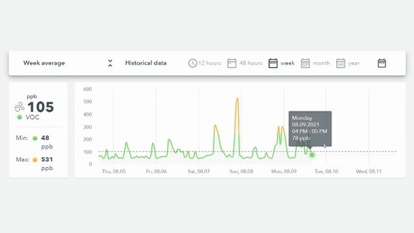The image size is (414, 233).
Task: Click the VOC wind icon
Action: click(19, 107)
